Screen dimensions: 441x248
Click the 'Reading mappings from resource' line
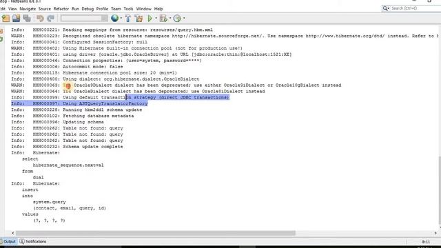[x=112, y=30]
